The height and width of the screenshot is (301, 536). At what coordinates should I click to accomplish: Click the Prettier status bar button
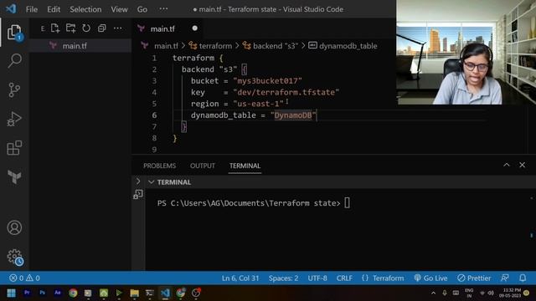coord(474,278)
